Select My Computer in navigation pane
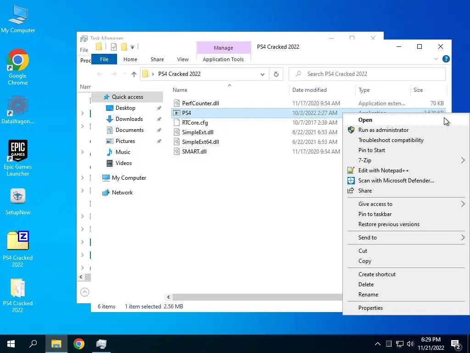The width and height of the screenshot is (470, 353). point(129,178)
